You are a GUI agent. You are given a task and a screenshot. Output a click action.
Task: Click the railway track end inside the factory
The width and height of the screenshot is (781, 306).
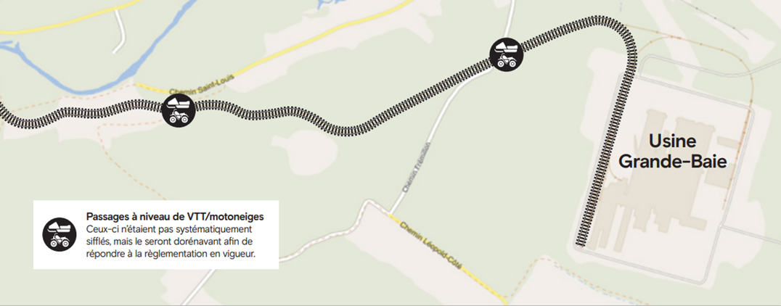pyautogui.click(x=581, y=242)
